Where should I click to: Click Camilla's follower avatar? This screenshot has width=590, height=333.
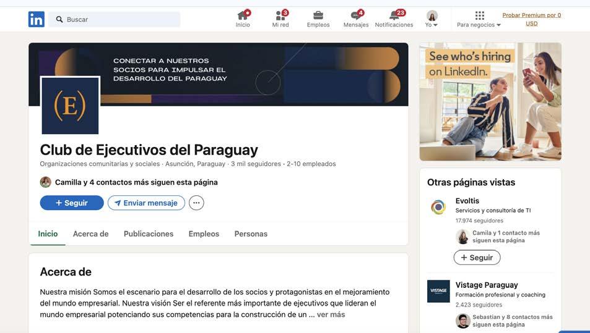(x=46, y=182)
